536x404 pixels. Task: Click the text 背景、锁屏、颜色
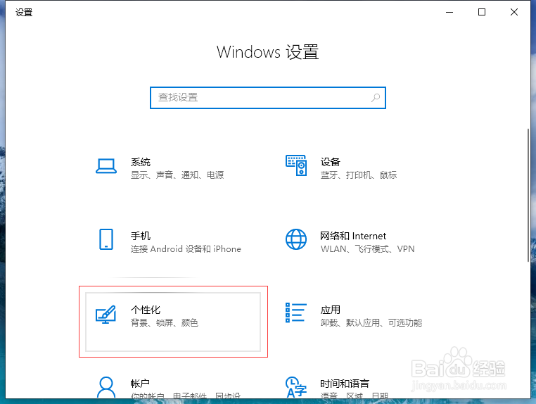pyautogui.click(x=165, y=322)
